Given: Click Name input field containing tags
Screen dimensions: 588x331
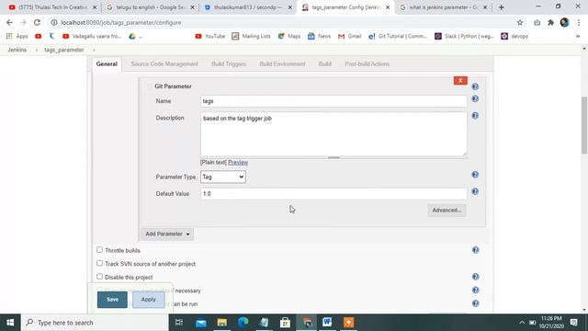Looking at the screenshot, I should click(334, 101).
